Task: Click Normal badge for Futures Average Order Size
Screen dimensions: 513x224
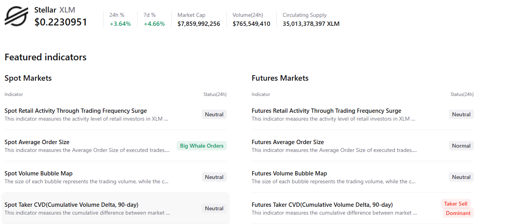Action: (461, 146)
